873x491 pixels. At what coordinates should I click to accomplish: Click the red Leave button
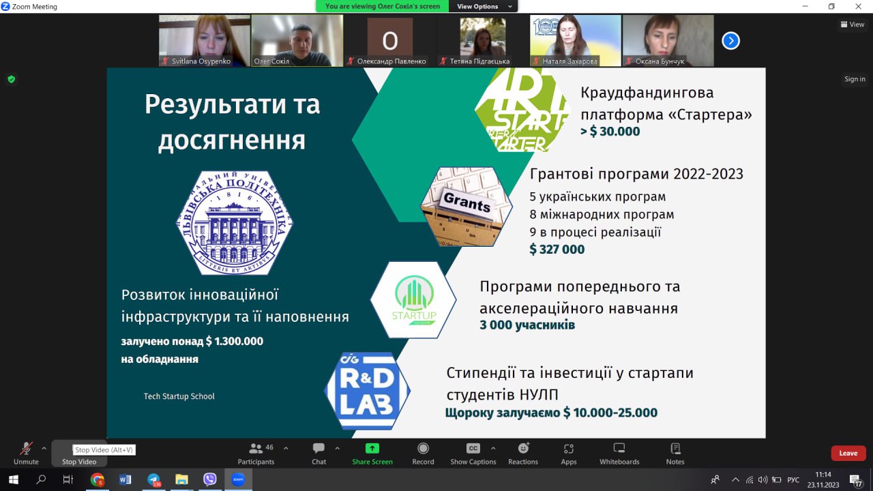tap(848, 453)
